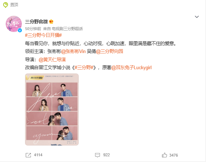Click the 4114 repost count

coord(38,155)
